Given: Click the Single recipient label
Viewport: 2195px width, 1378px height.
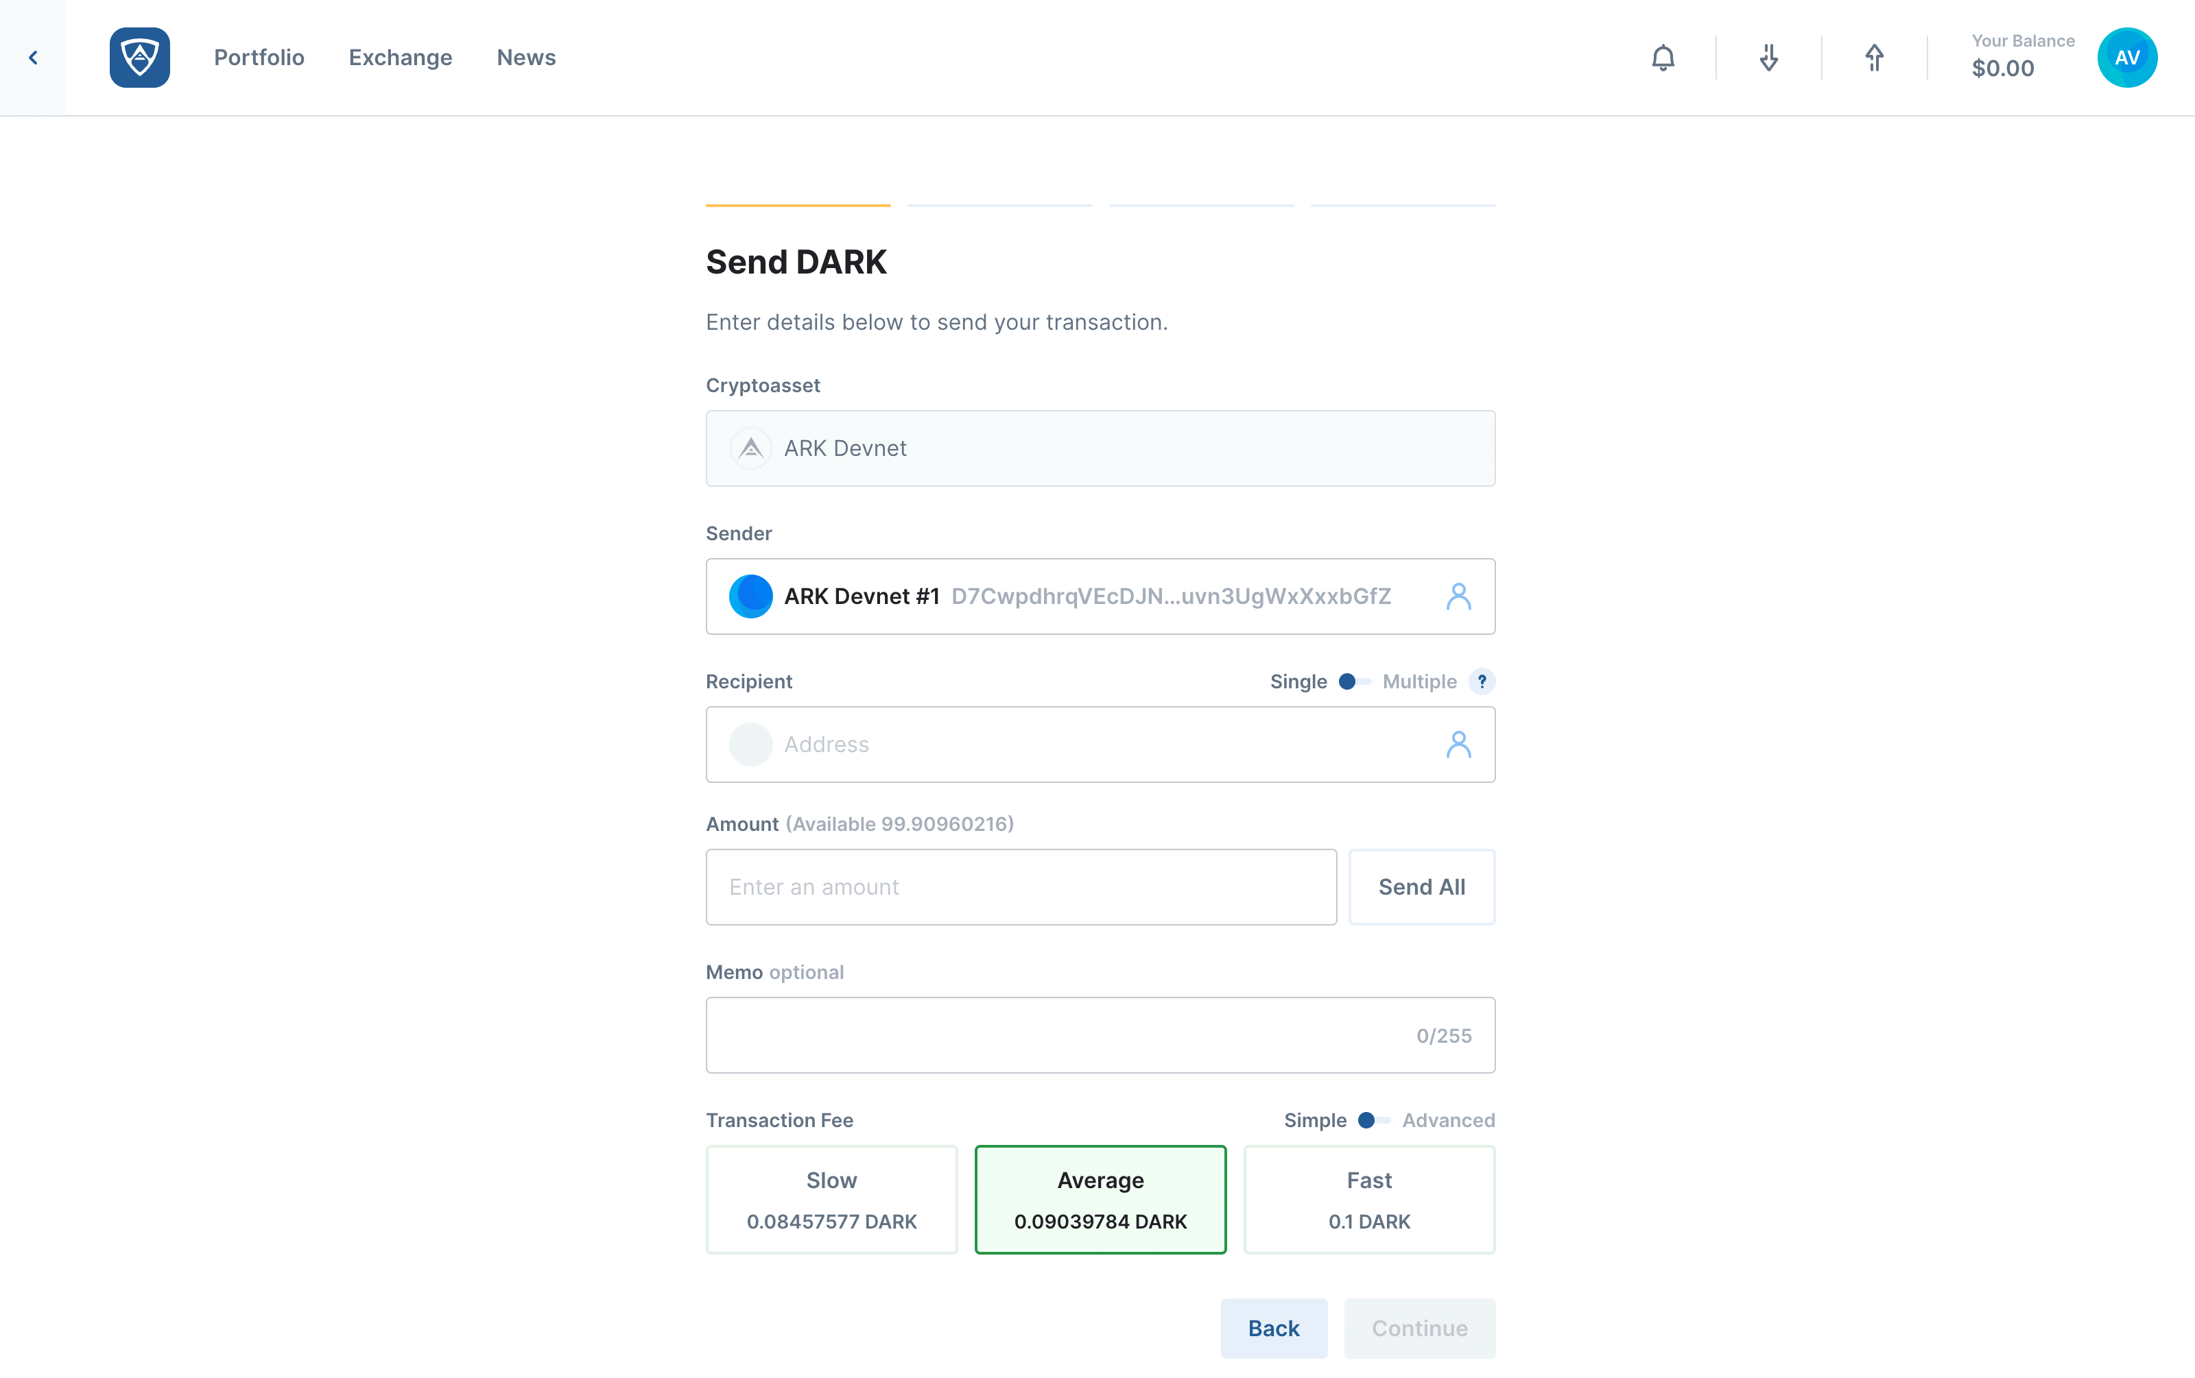Looking at the screenshot, I should click(x=1298, y=681).
